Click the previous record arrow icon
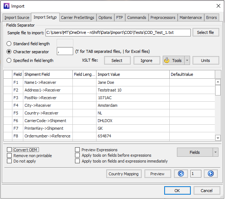Image resolution: width=225 pixels, height=199 pixels. (x=181, y=173)
